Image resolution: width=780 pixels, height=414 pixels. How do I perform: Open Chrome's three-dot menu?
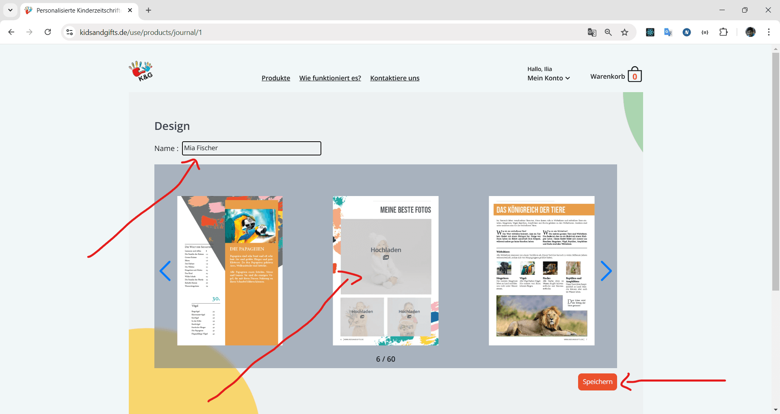click(x=769, y=32)
